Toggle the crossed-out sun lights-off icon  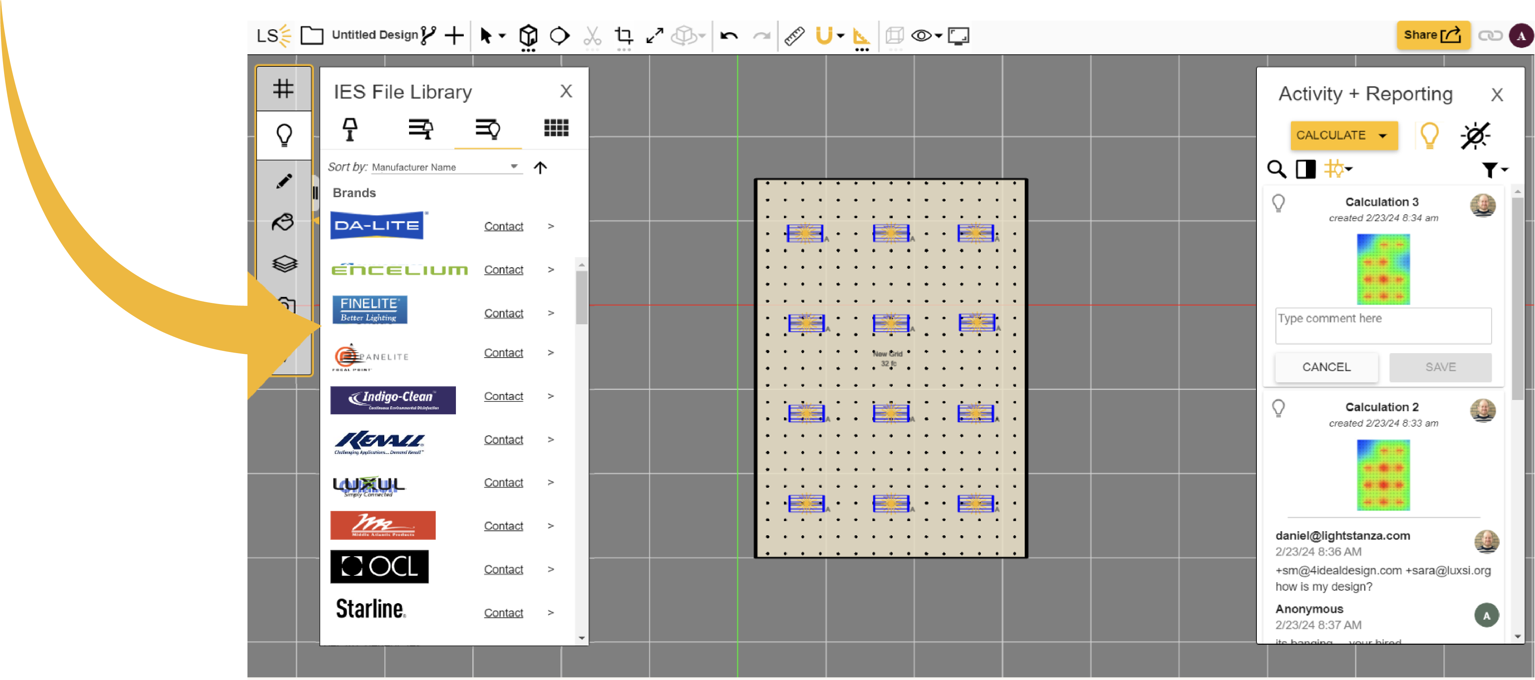(1475, 135)
